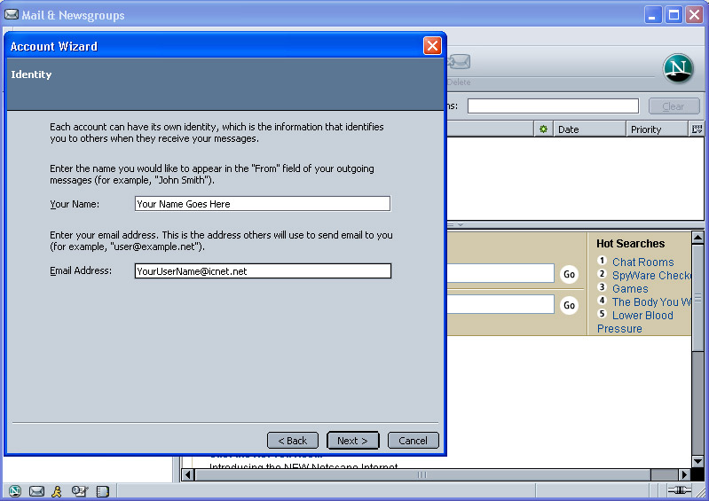Click the Your Name label
The image size is (709, 501).
75,204
